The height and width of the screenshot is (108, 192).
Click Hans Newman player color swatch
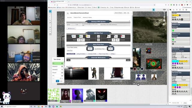106,101
